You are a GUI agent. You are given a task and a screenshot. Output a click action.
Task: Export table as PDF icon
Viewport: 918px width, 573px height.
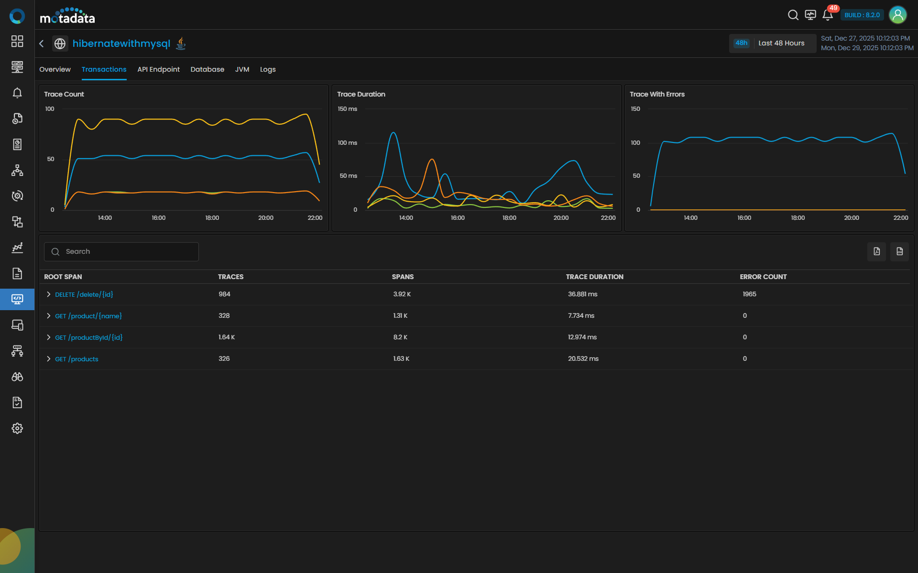[x=876, y=251]
